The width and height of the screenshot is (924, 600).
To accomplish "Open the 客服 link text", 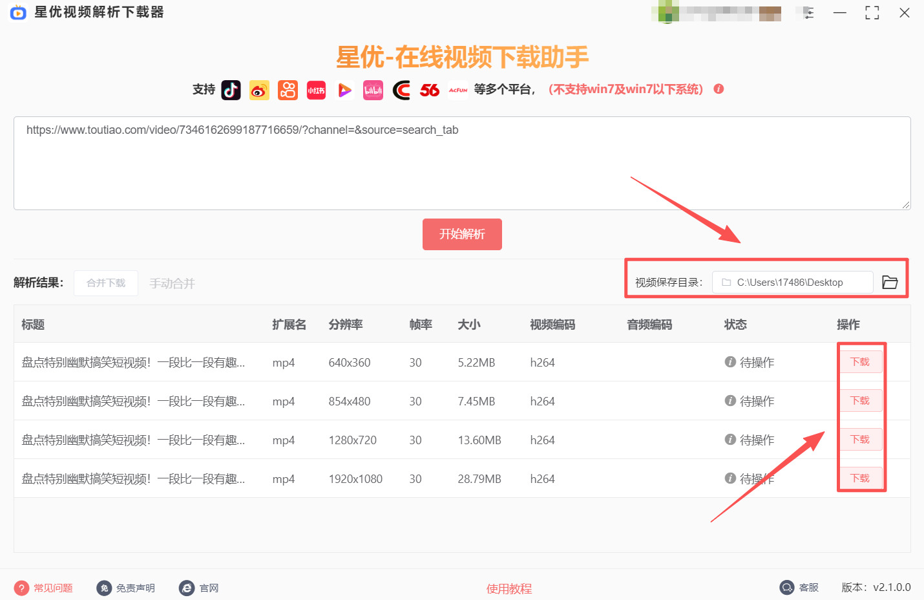I will [x=809, y=587].
